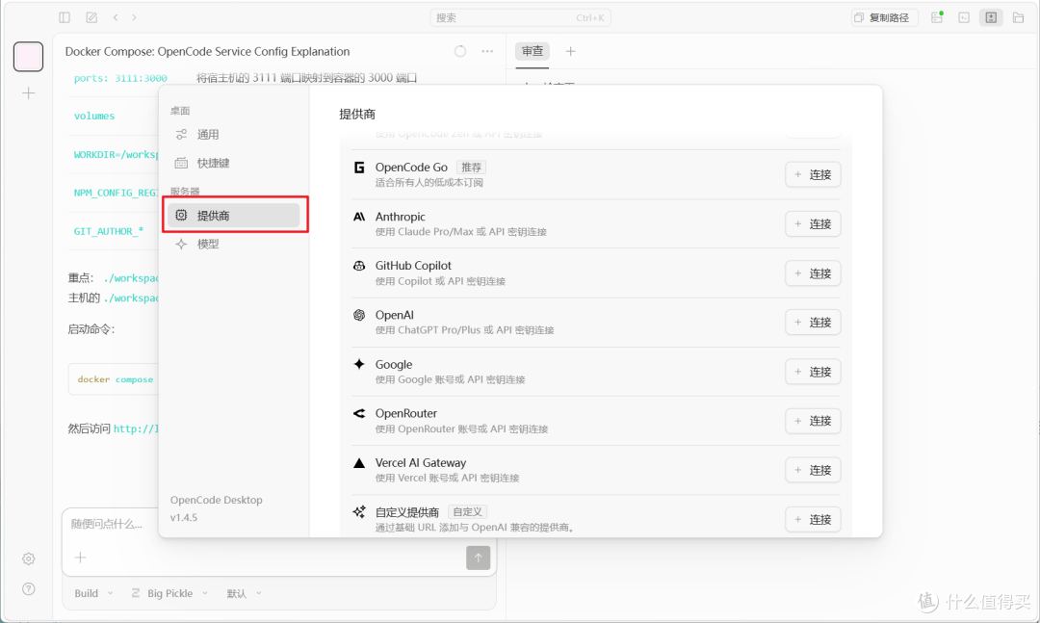Connect the Vercel AI Gateway provider

[813, 470]
